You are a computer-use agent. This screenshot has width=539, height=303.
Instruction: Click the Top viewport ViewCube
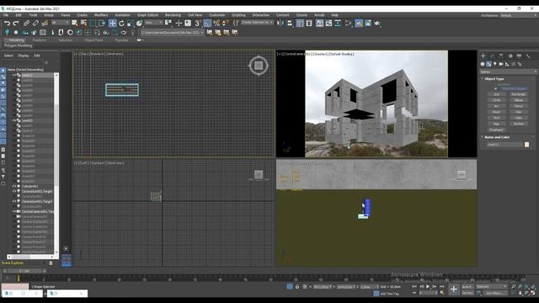coord(259,66)
